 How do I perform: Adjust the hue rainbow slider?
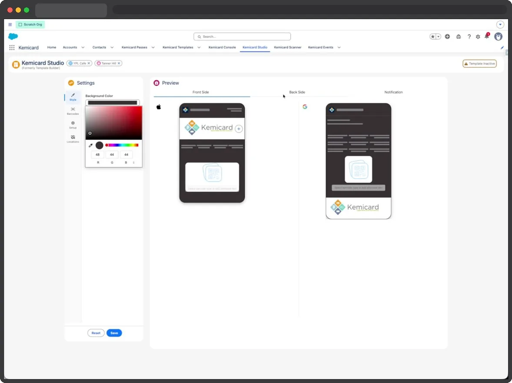[x=122, y=145]
